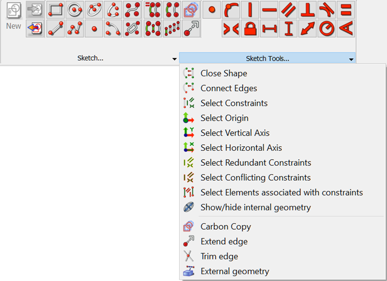Select the Create slot tool
The image size is (387, 281).
click(x=132, y=28)
